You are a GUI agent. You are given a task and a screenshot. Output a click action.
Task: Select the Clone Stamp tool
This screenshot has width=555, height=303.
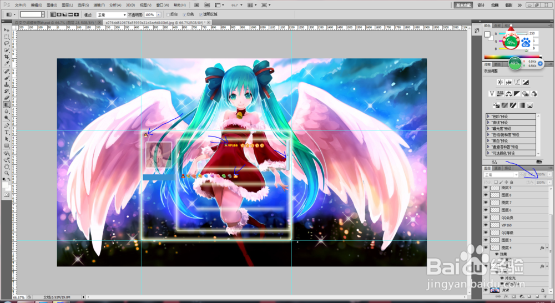click(7, 84)
